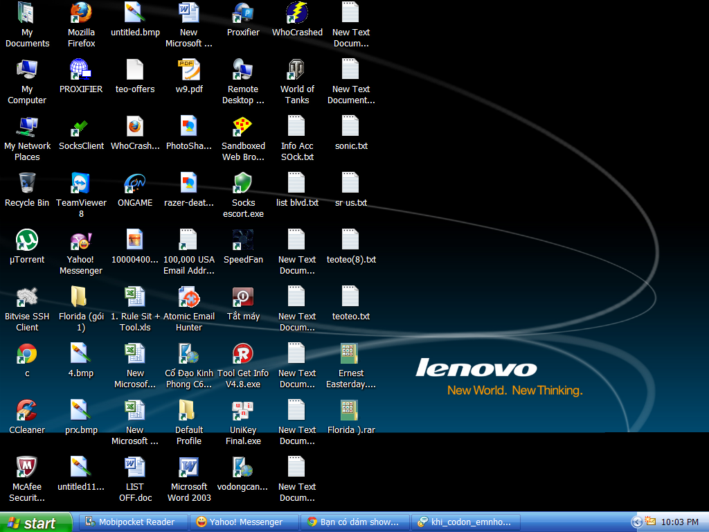This screenshot has height=532, width=709.
Task: Switch to Mobipocket Reader taskbar button
Action: (x=132, y=522)
